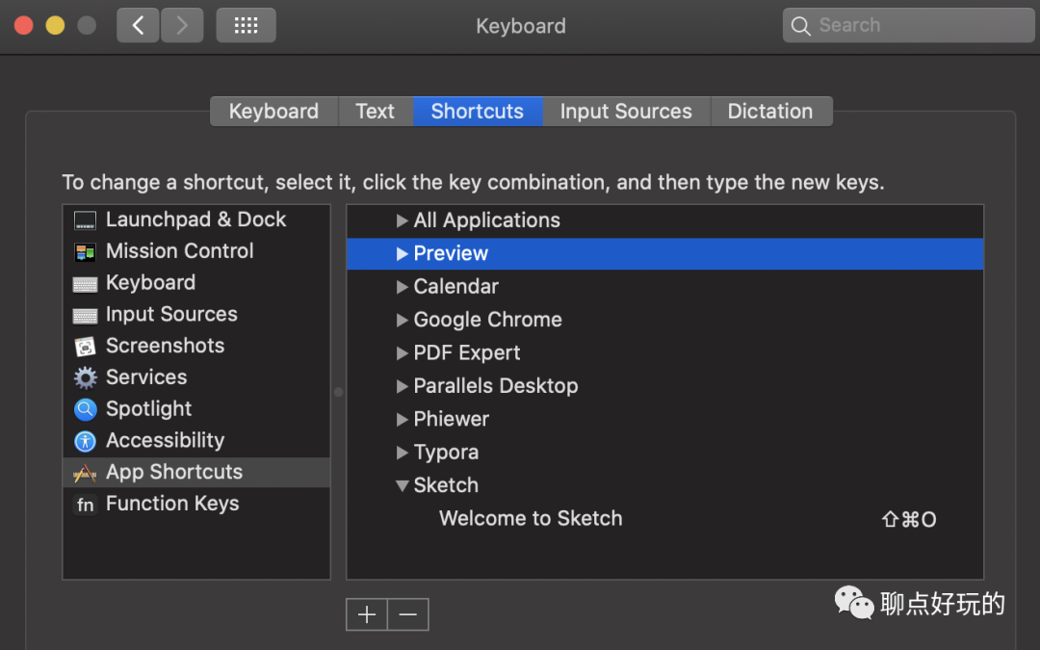Click the Launchpad & Dock icon
The height and width of the screenshot is (650, 1040).
pyautogui.click(x=85, y=221)
